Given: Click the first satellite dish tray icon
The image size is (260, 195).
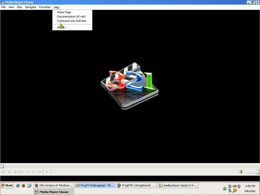Looking at the screenshot, I should tap(230, 186).
